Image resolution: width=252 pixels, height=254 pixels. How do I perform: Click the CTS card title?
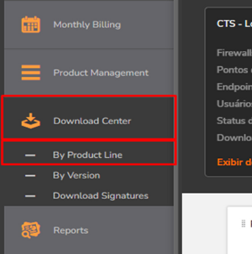(234, 24)
